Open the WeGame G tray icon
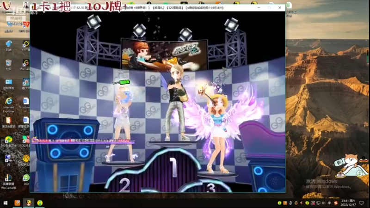 click(x=296, y=203)
